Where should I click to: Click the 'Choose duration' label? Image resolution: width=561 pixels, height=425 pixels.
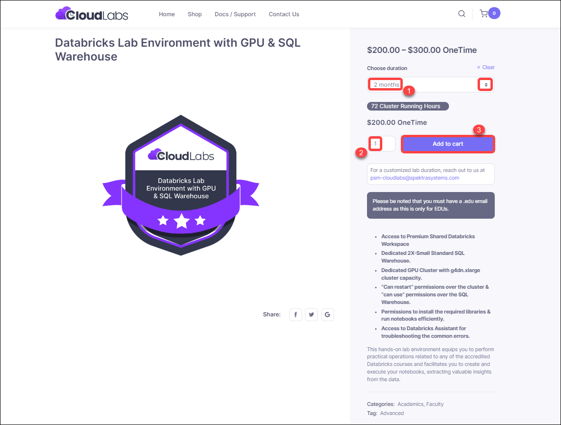[x=387, y=68]
